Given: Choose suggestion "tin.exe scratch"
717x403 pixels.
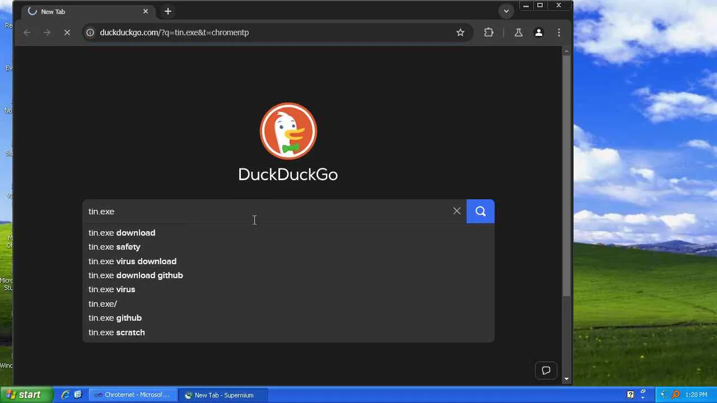Looking at the screenshot, I should pyautogui.click(x=288, y=332).
